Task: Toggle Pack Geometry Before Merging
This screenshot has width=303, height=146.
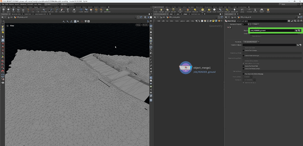Action: [243, 74]
